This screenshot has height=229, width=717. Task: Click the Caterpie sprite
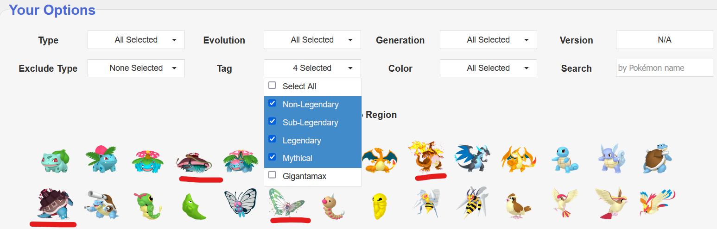tap(148, 205)
